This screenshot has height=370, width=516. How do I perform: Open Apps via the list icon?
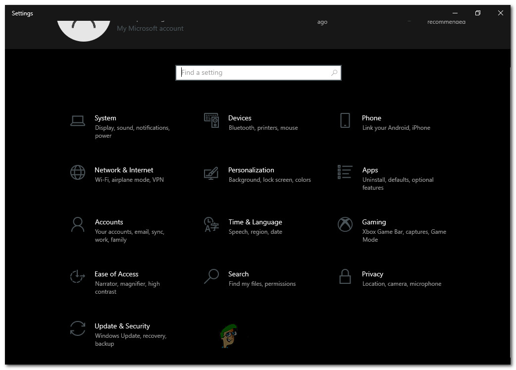point(345,172)
